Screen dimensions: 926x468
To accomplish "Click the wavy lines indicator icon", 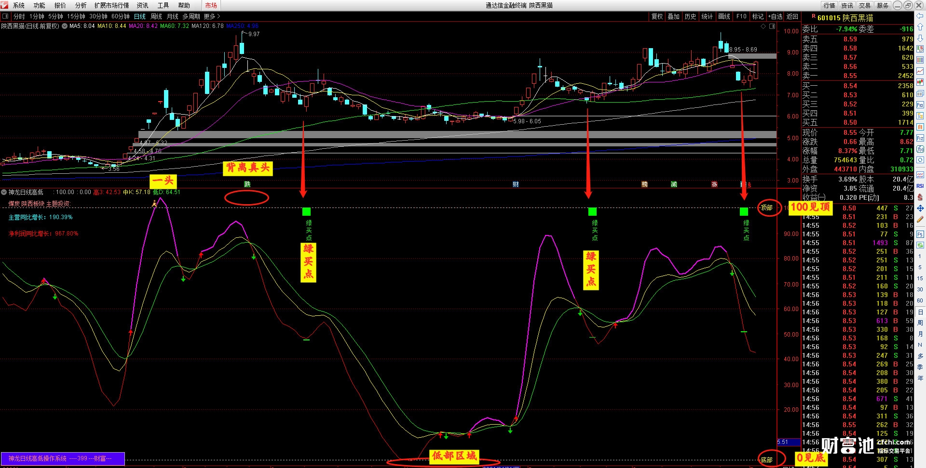I will pyautogui.click(x=920, y=175).
